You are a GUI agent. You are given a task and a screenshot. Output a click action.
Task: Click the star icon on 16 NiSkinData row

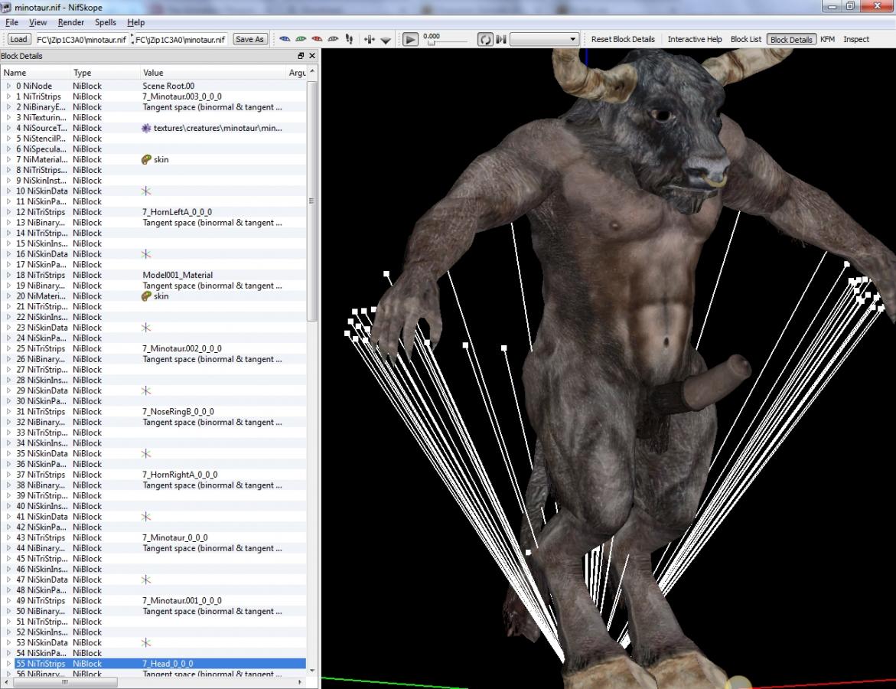146,254
